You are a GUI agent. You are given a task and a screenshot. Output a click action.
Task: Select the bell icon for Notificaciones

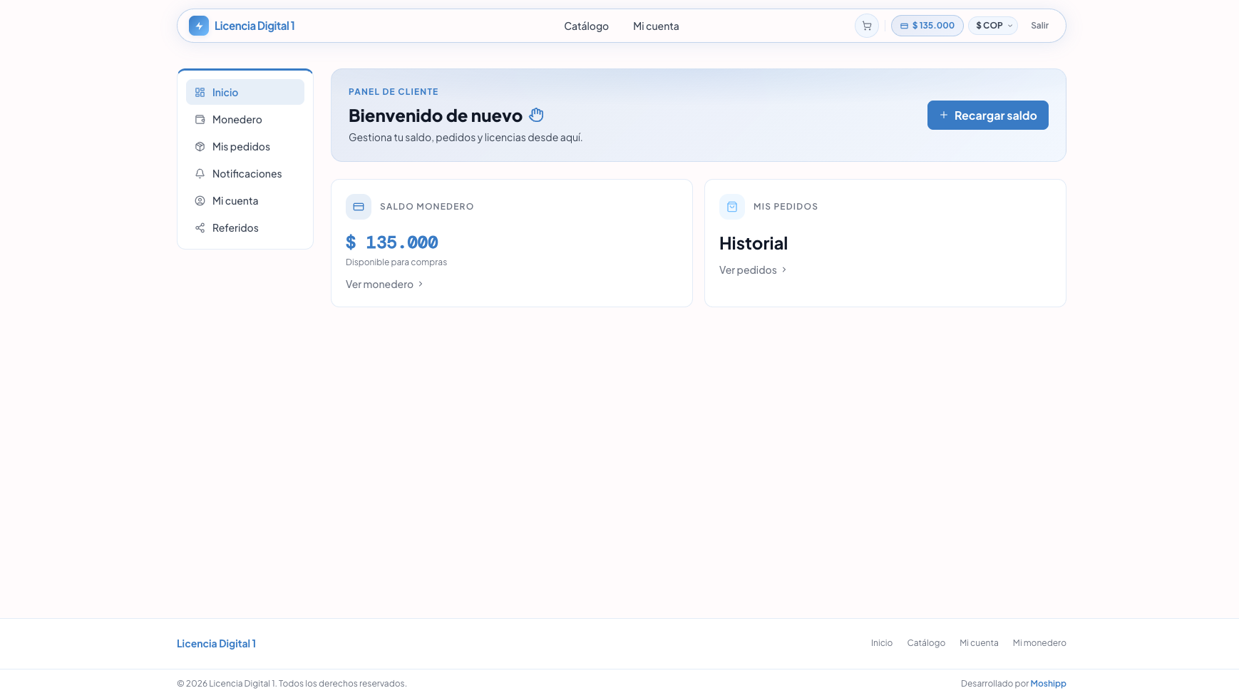(x=200, y=173)
